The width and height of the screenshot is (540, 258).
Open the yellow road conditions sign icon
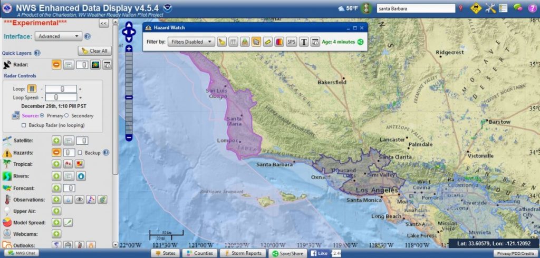[476, 8]
